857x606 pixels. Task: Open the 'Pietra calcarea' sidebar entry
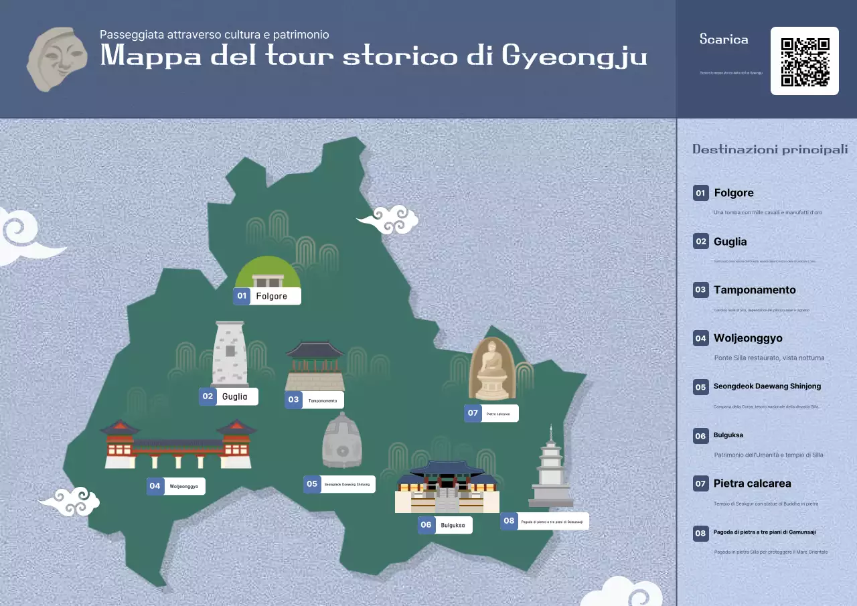click(753, 483)
